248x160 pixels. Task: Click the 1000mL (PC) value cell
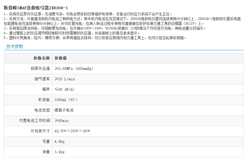(x=66, y=100)
